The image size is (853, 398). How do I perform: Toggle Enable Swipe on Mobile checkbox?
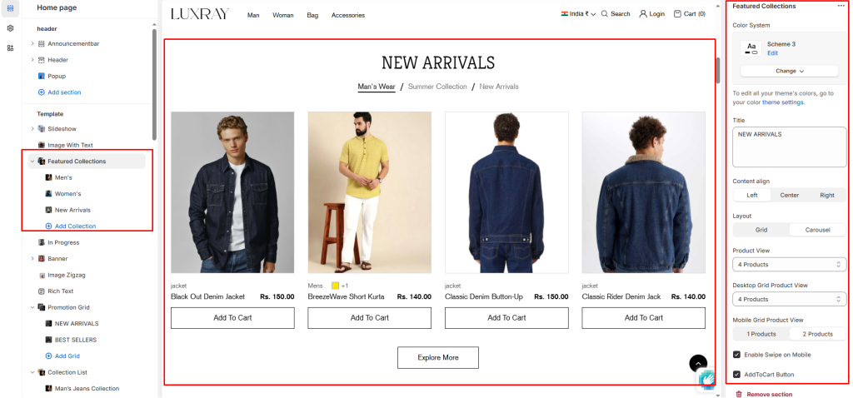coord(736,355)
